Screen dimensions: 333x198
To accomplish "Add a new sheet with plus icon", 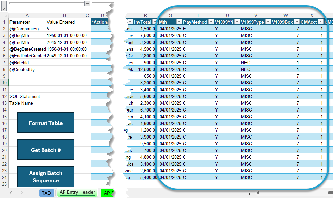I will tap(140, 193).
